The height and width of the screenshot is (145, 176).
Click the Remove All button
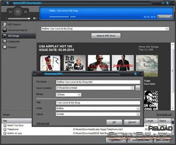(162, 140)
